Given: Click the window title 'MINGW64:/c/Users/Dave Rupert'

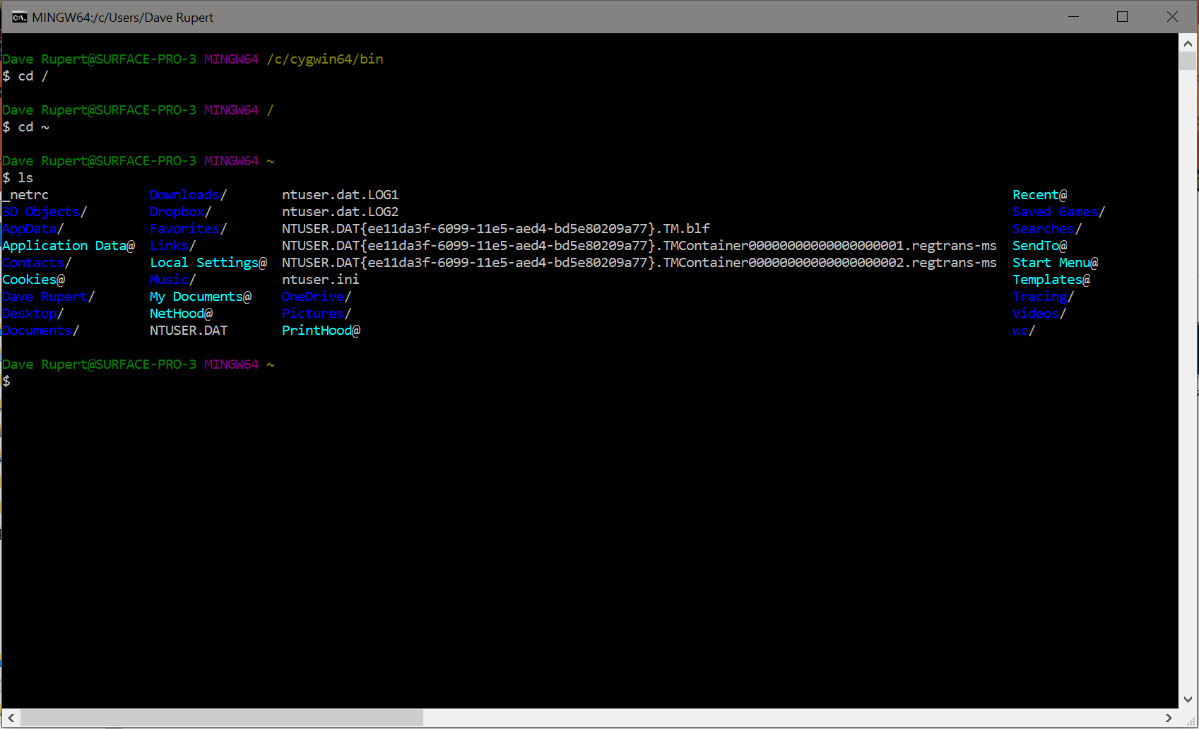Looking at the screenshot, I should tap(123, 18).
